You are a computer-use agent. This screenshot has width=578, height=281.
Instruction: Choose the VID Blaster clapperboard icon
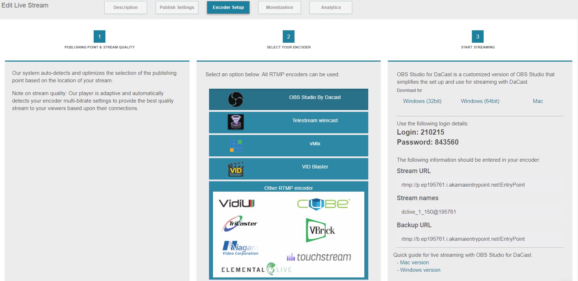click(236, 169)
